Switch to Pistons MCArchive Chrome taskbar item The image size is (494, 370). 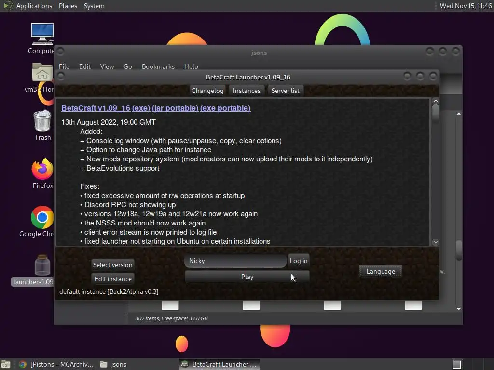pos(56,364)
